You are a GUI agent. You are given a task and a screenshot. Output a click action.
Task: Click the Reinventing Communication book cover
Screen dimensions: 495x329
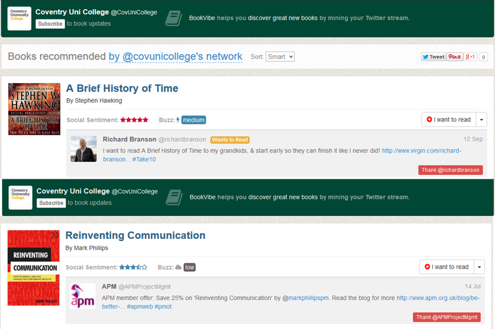pyautogui.click(x=33, y=268)
